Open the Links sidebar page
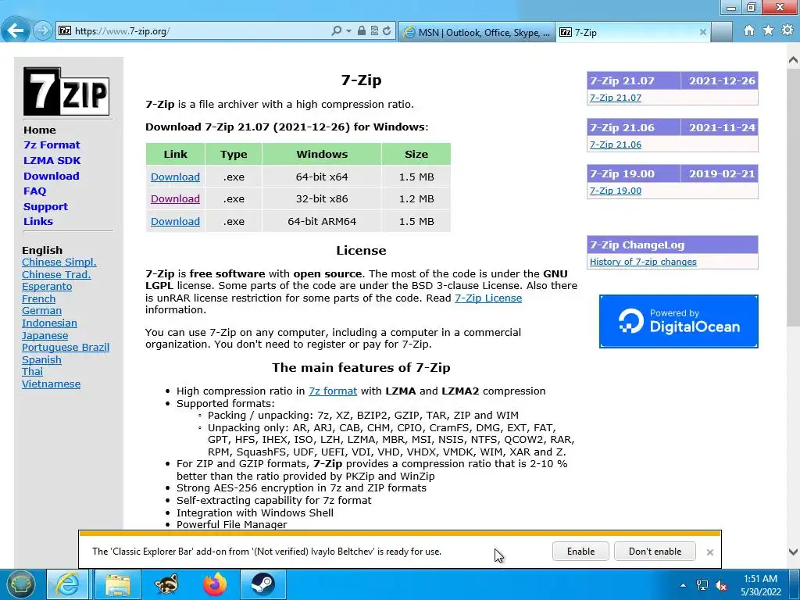 click(38, 221)
